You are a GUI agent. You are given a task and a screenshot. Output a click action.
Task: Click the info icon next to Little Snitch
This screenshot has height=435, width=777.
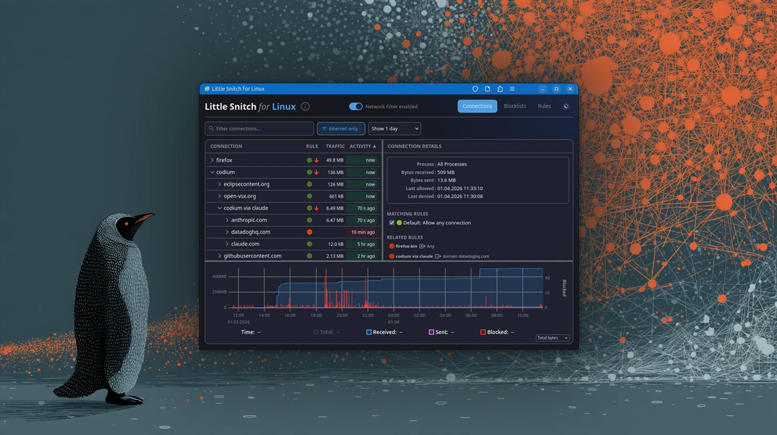tap(305, 106)
